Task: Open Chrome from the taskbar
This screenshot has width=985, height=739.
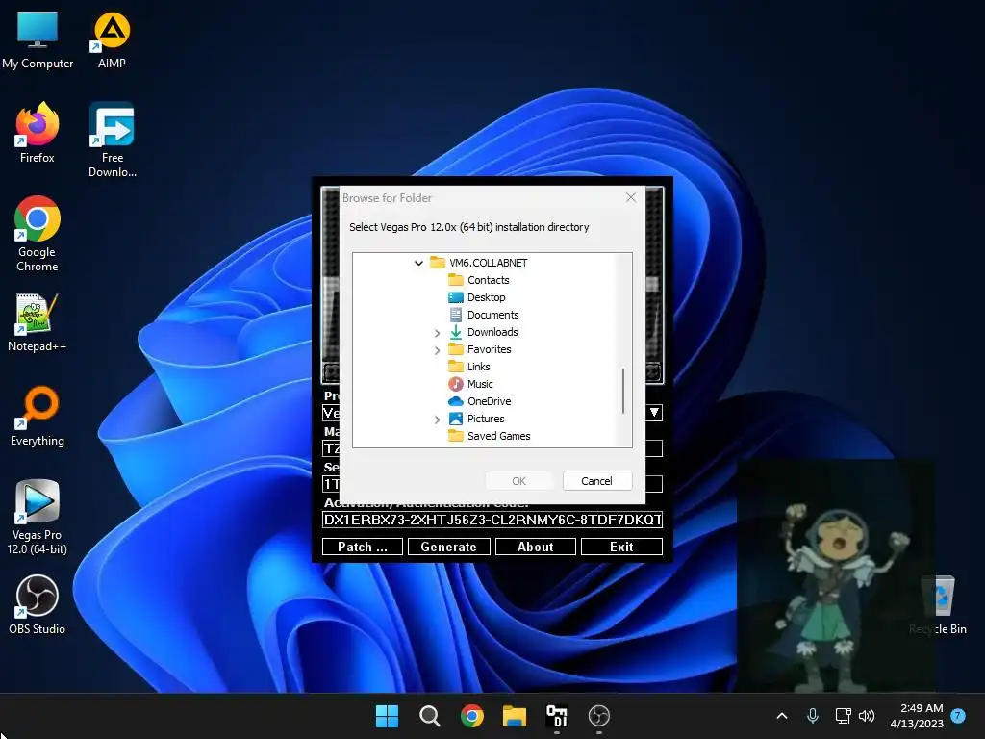Action: pos(471,716)
